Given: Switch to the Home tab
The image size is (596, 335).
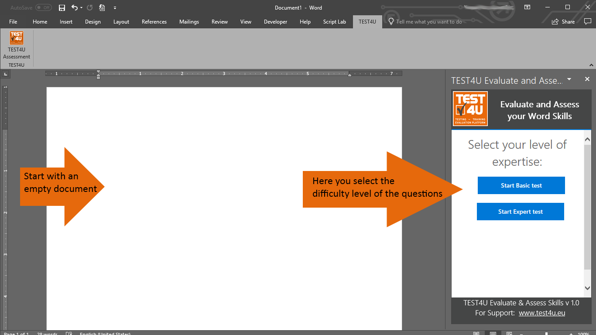Looking at the screenshot, I should pos(40,22).
